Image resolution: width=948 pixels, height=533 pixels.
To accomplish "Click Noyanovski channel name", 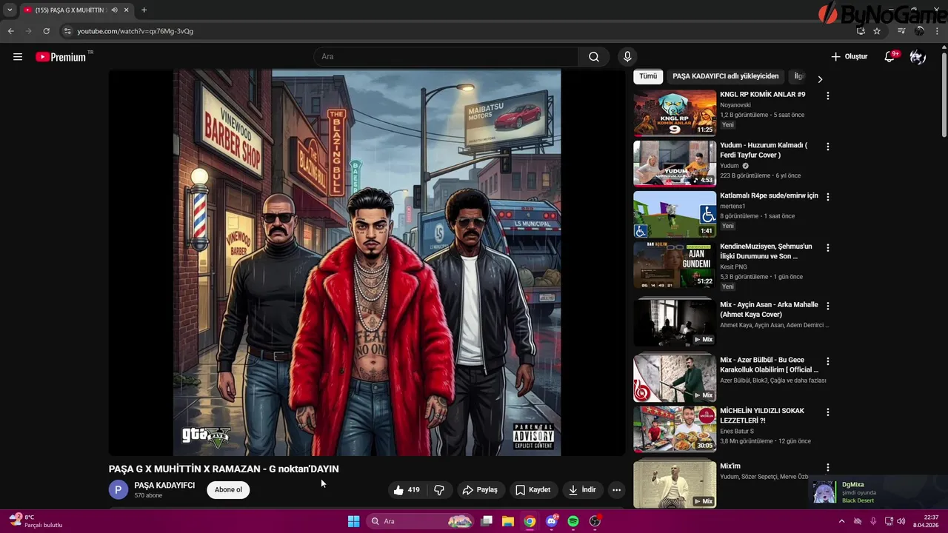I will 735,105.
